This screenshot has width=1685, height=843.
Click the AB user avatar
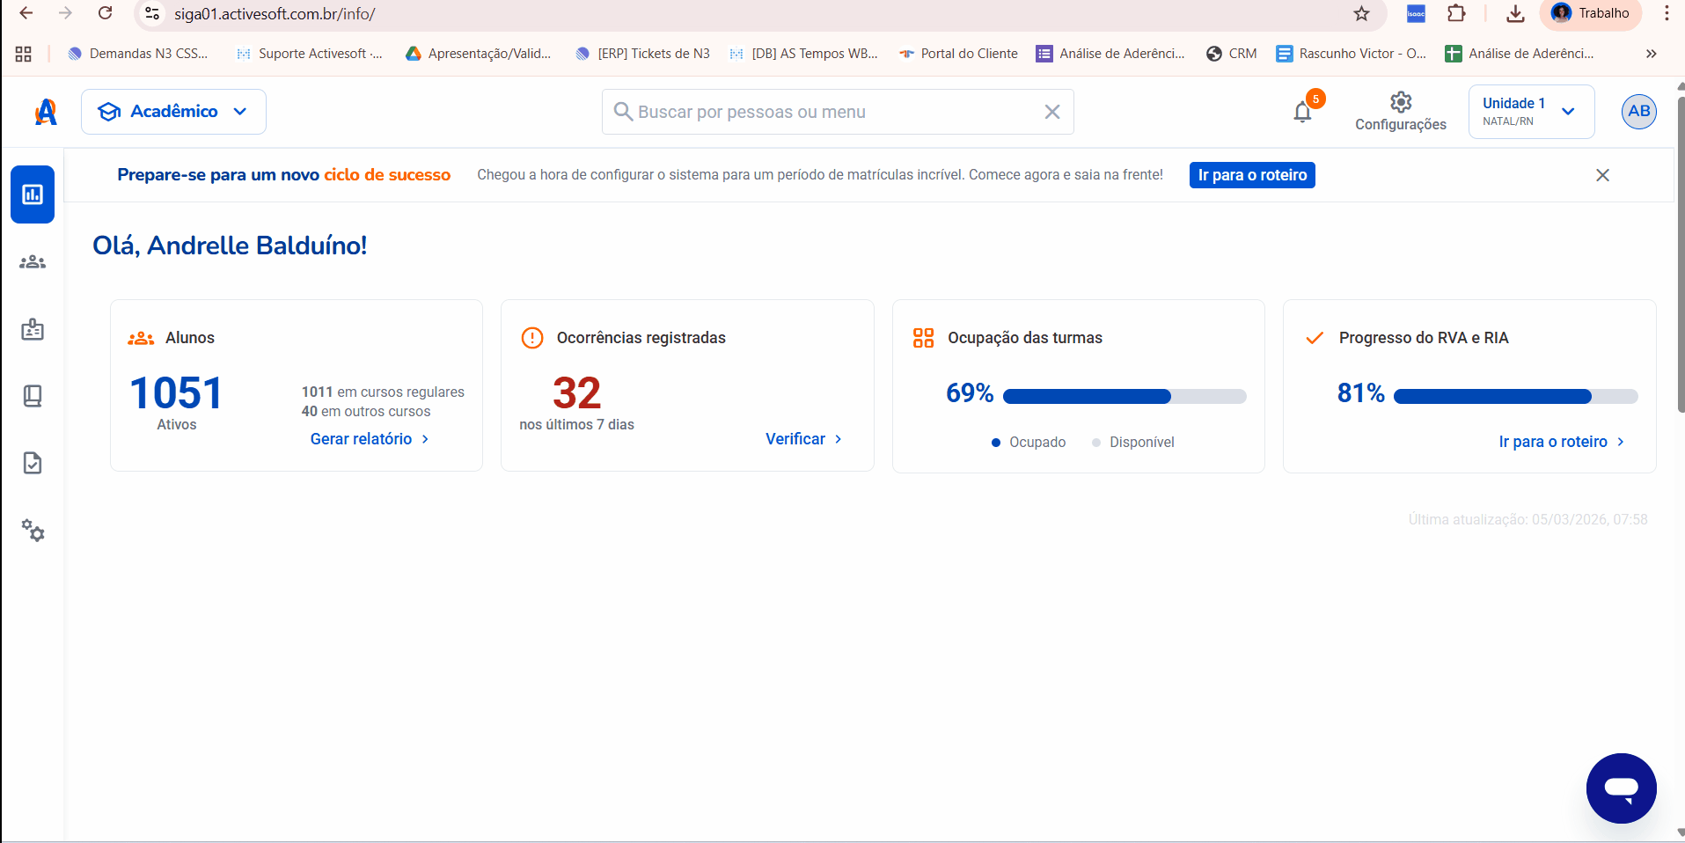(x=1638, y=112)
